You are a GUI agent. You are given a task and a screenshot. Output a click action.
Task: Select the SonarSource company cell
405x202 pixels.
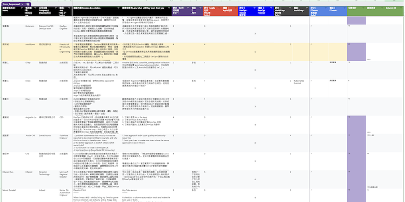[x=48, y=143]
